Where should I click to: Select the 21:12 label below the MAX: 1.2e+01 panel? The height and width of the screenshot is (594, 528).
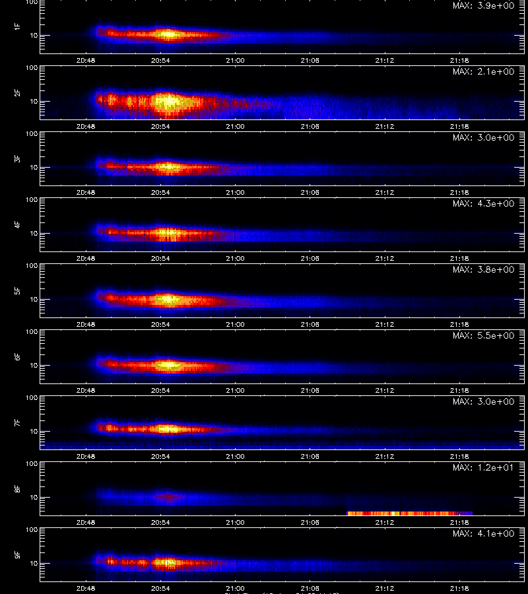[384, 523]
